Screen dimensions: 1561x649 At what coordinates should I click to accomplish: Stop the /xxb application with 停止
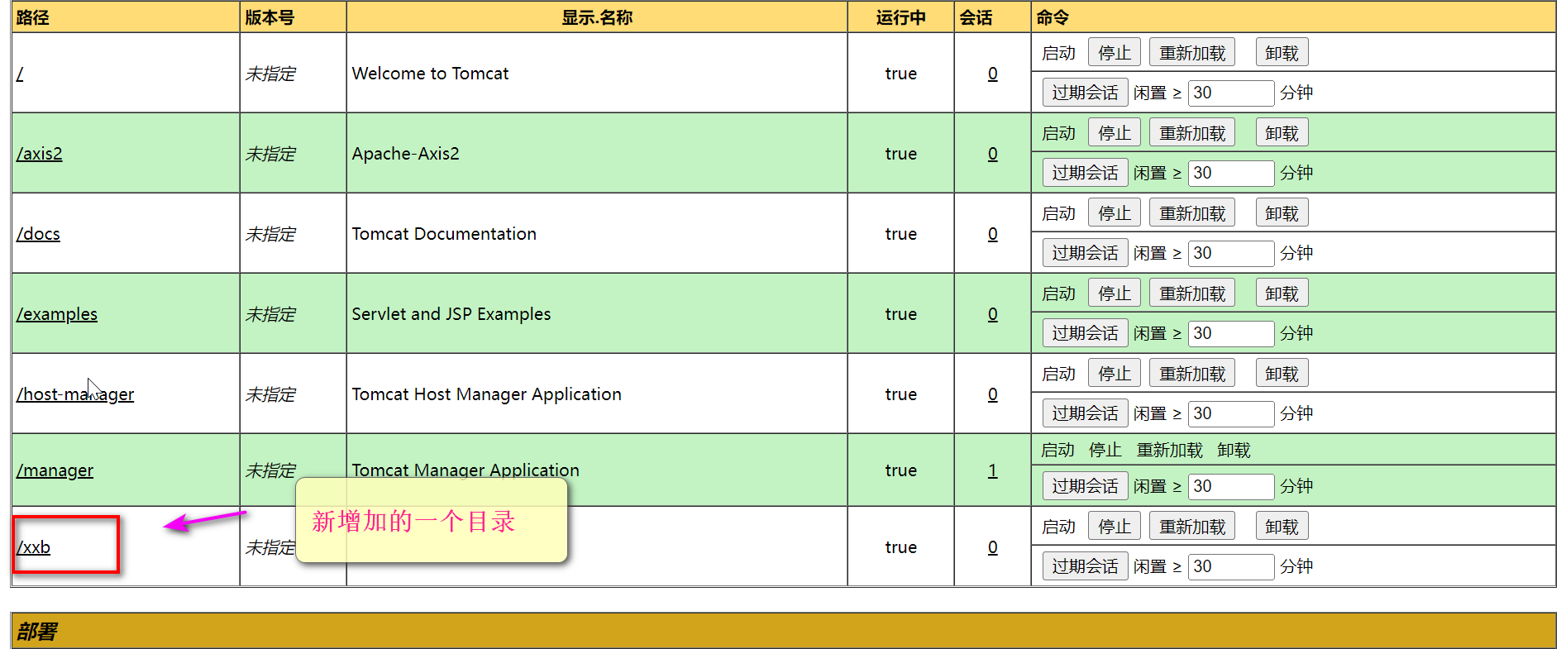[1114, 527]
